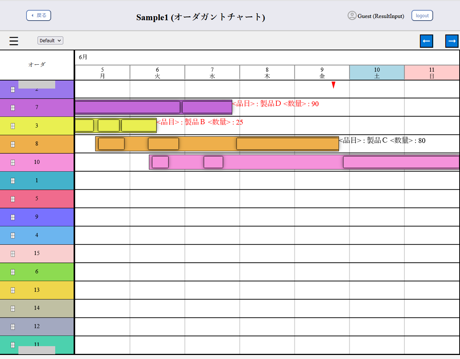
Task: Click the grid handle icon on order 15
Action: tap(13, 253)
